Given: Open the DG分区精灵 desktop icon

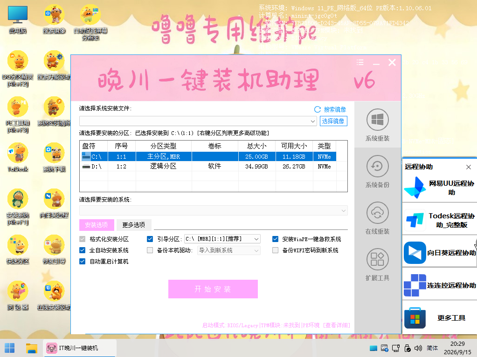Looking at the screenshot, I should pos(18,69).
